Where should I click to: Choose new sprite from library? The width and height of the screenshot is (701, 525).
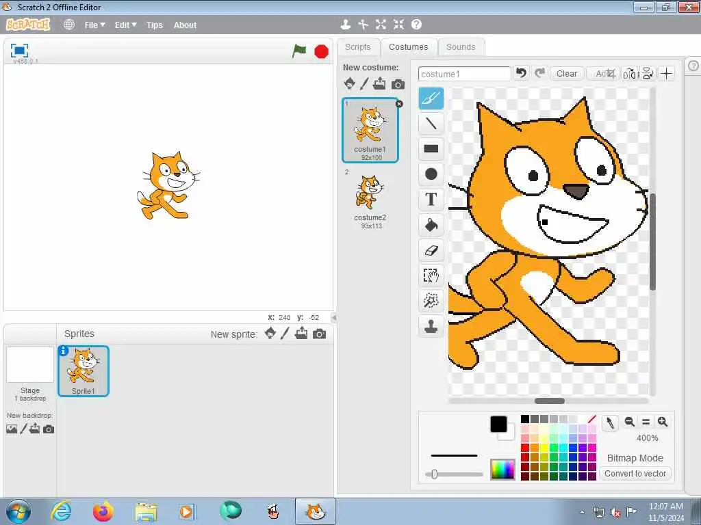[270, 334]
